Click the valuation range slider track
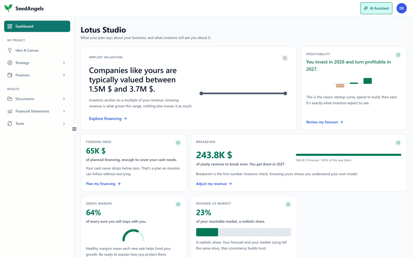This screenshot has height=258, width=413. coord(243,93)
